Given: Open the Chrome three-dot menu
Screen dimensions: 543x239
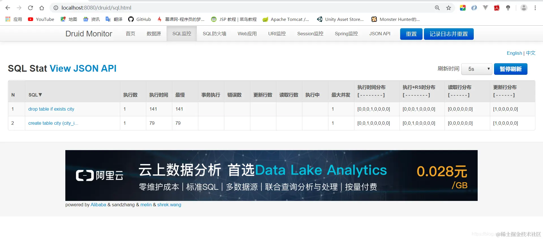Looking at the screenshot, I should pos(535,8).
